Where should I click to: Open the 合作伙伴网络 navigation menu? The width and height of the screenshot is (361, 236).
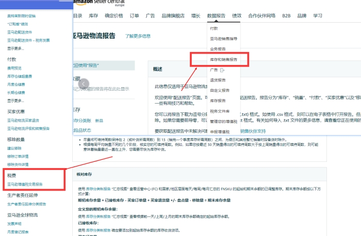pyautogui.click(x=261, y=16)
